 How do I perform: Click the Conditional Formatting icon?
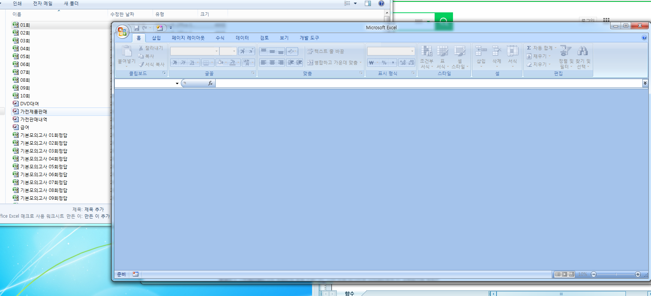click(426, 51)
